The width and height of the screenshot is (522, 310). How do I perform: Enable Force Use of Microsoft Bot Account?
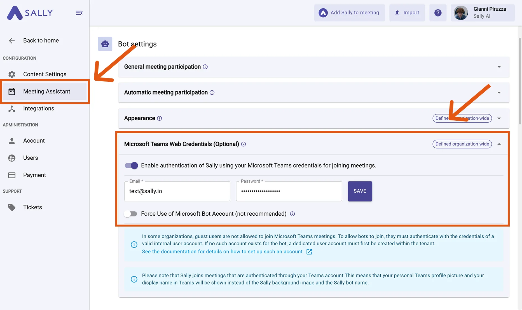pos(131,214)
